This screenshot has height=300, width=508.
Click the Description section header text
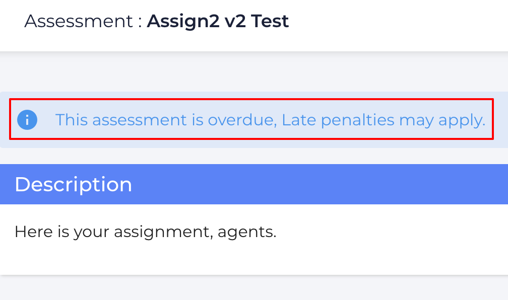(73, 184)
